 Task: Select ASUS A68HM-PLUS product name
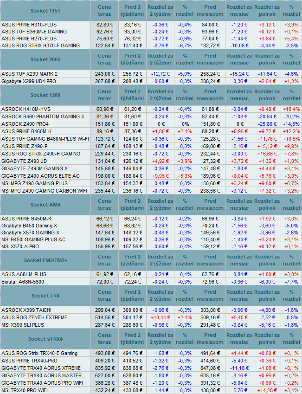point(24,274)
